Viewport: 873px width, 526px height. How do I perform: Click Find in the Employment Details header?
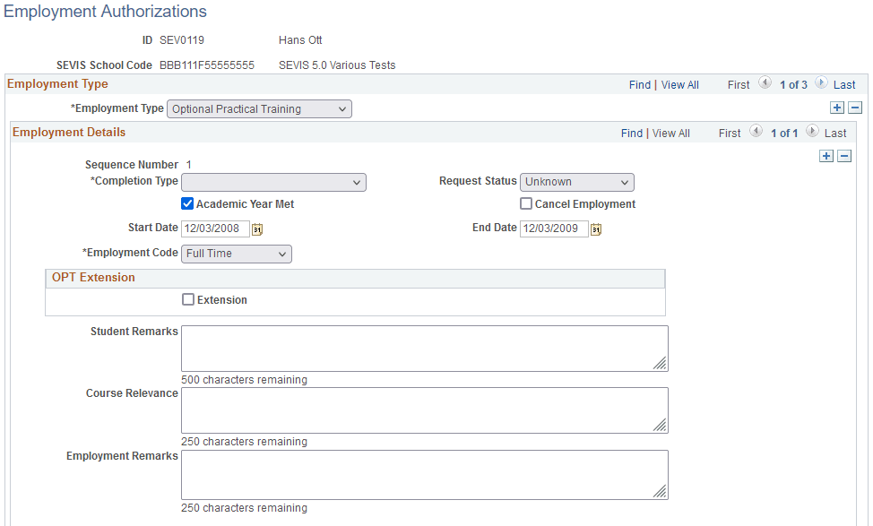(632, 132)
